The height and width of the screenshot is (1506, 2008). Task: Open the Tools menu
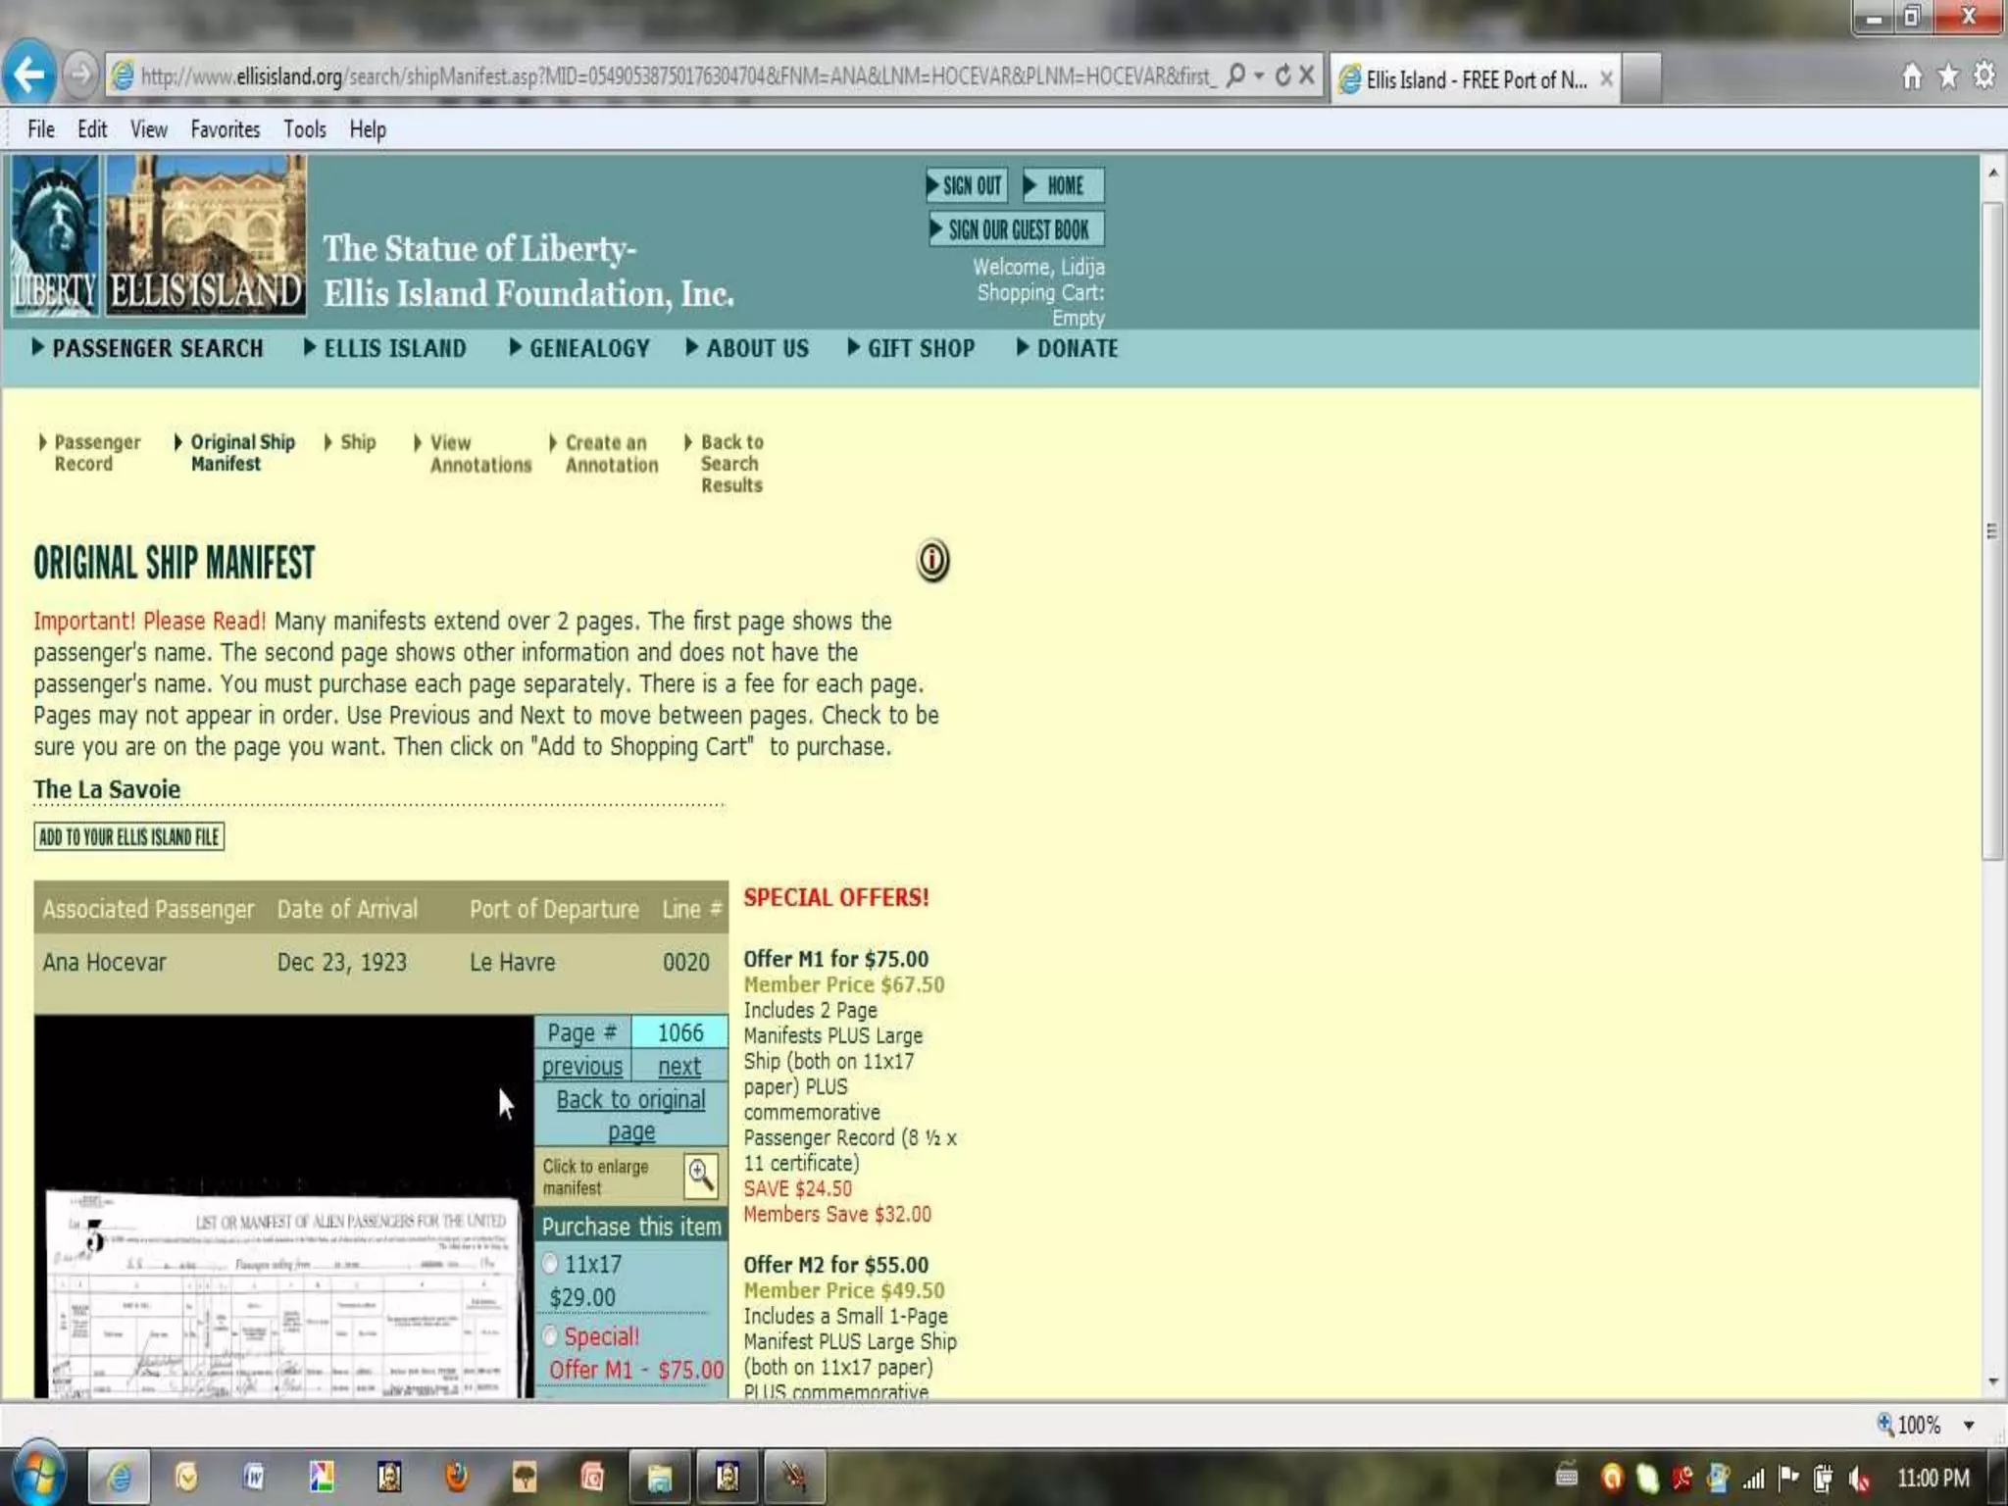[304, 129]
